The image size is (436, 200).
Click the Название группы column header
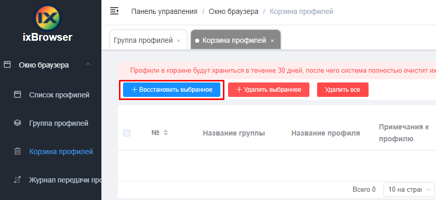click(234, 133)
